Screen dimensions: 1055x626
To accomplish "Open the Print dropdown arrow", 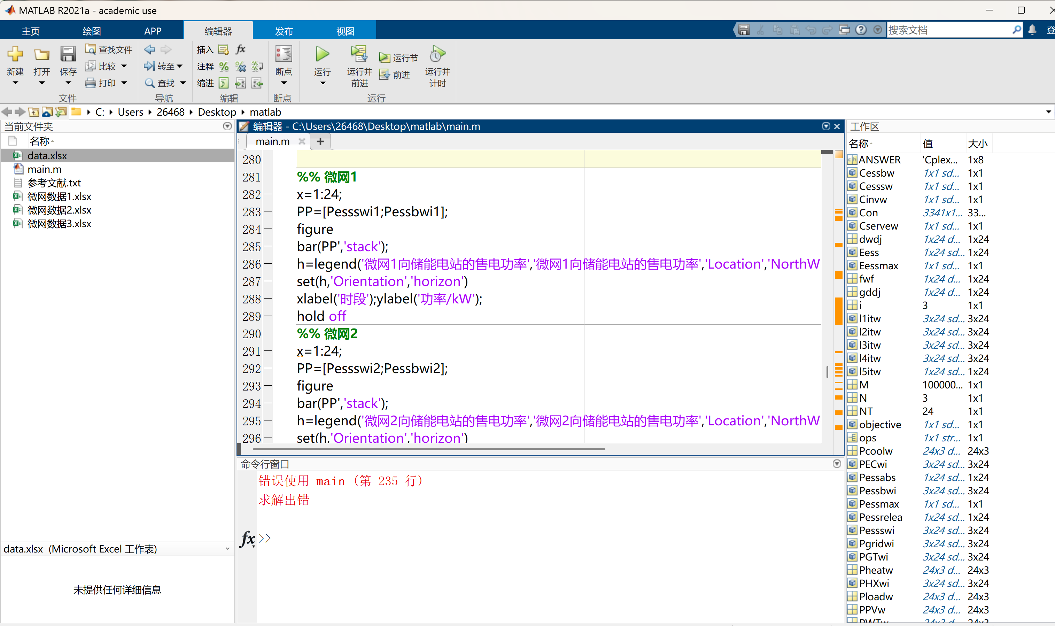I will coord(124,83).
